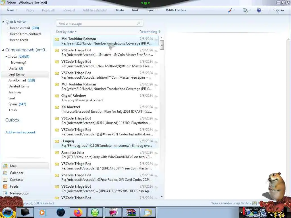Open the Windows Start orb
This screenshot has width=291, height=218.
7,212
